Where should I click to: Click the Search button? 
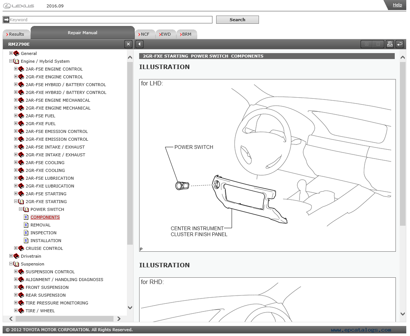click(x=237, y=20)
